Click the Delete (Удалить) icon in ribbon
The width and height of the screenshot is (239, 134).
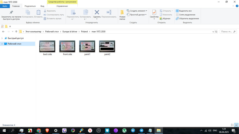tap(97, 14)
